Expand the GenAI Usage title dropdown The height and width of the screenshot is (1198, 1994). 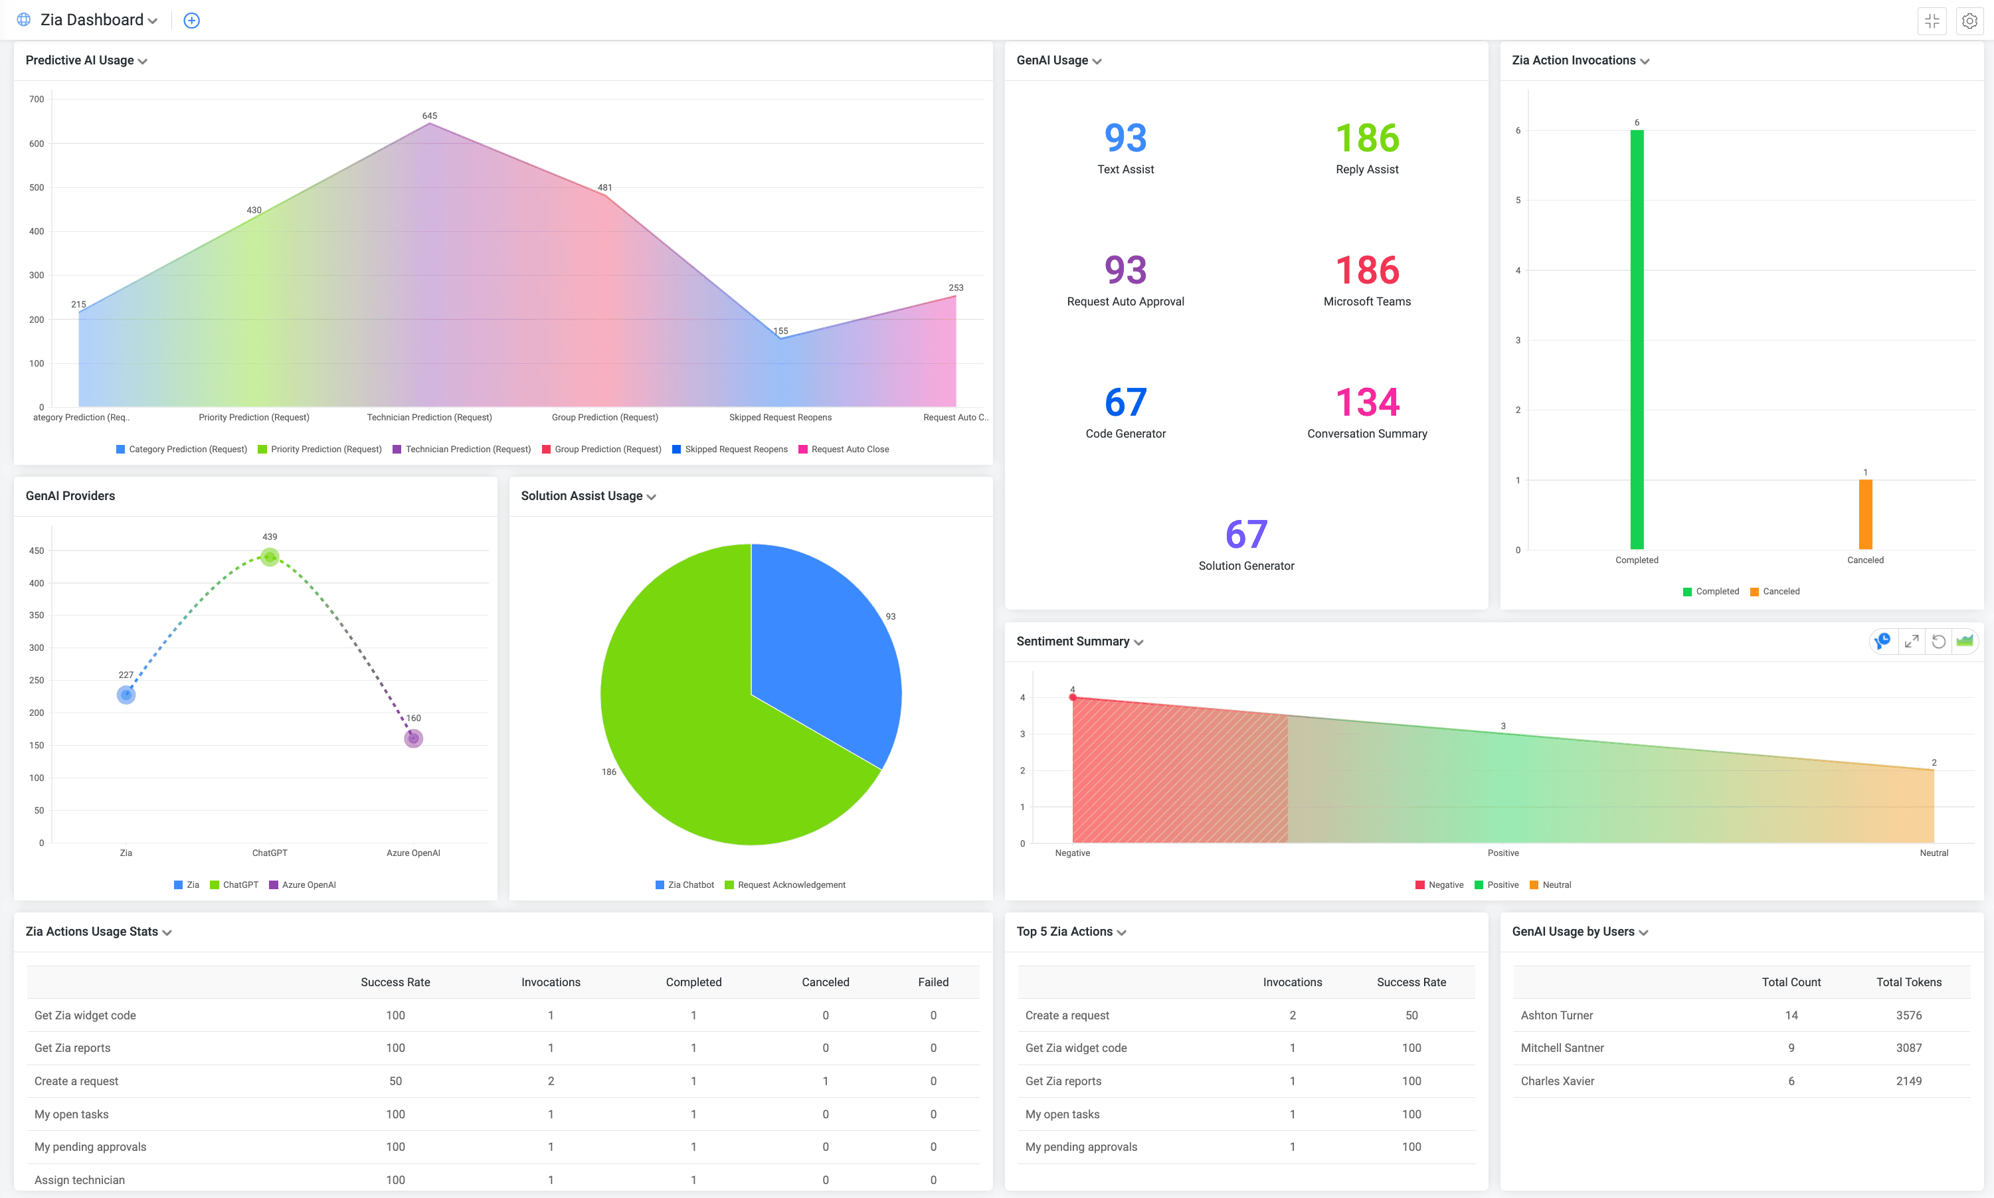click(1097, 60)
